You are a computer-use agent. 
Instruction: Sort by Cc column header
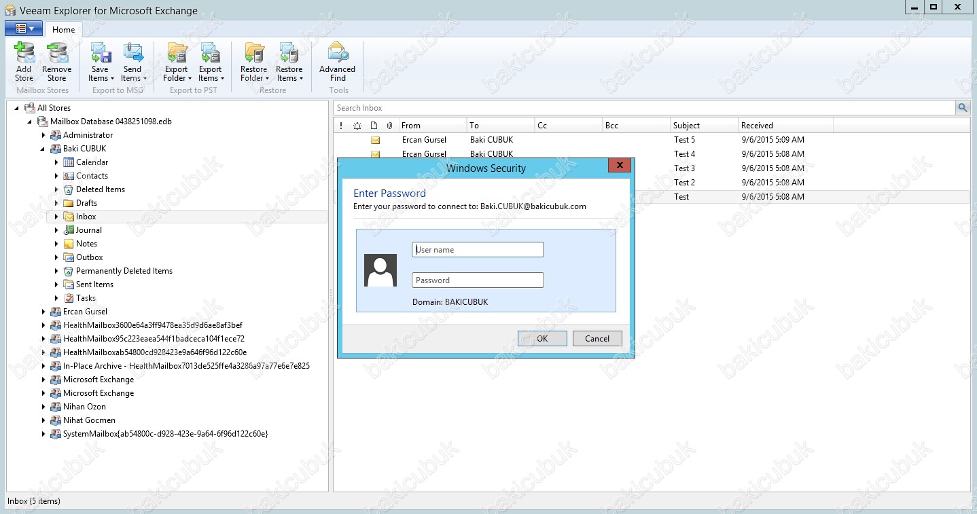pos(568,126)
